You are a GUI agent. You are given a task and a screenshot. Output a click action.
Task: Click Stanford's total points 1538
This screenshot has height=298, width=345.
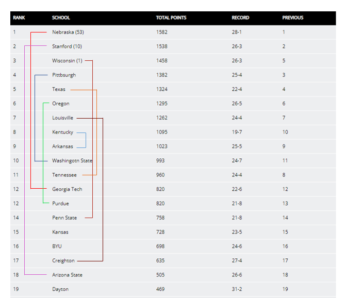tap(162, 46)
